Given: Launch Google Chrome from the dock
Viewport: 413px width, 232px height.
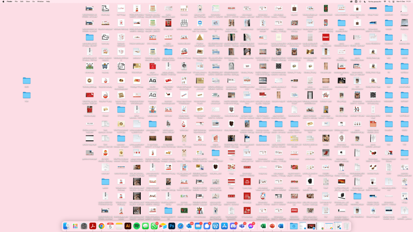Looking at the screenshot, I should [102, 226].
